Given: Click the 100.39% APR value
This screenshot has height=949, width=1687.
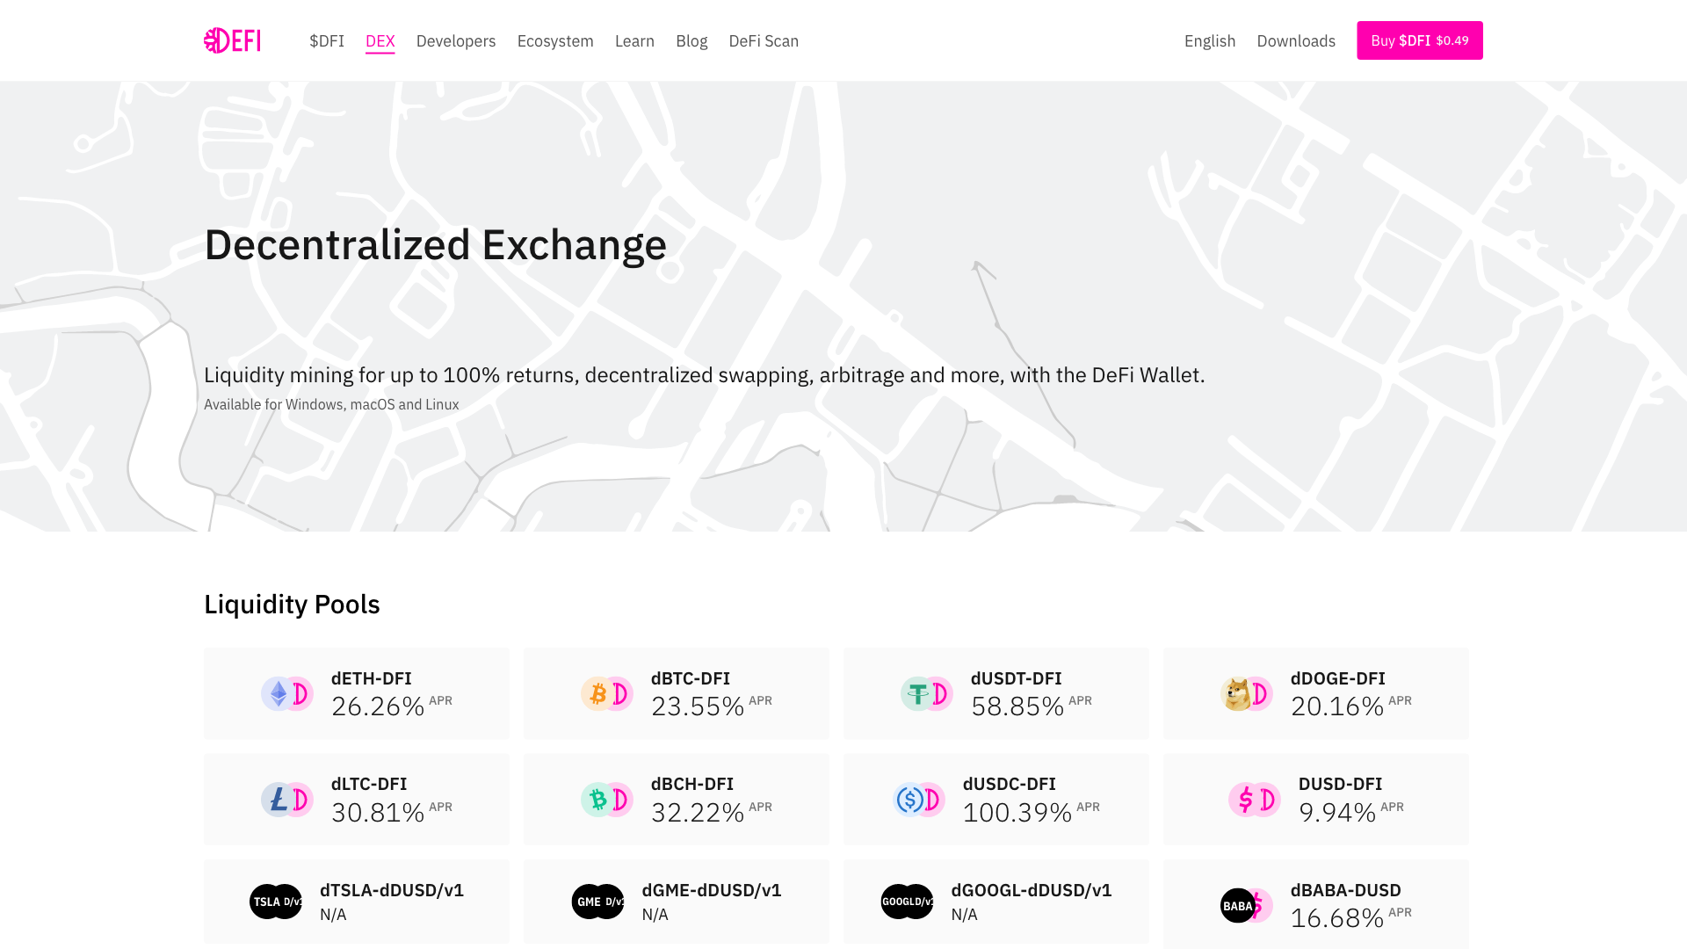Looking at the screenshot, I should (x=1017, y=812).
